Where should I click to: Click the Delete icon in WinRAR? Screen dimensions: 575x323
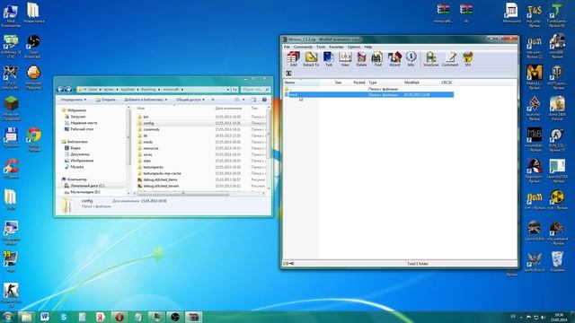(x=361, y=59)
